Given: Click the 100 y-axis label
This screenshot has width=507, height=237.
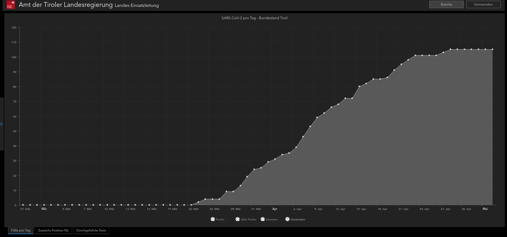Looking at the screenshot, I should [x=14, y=57].
